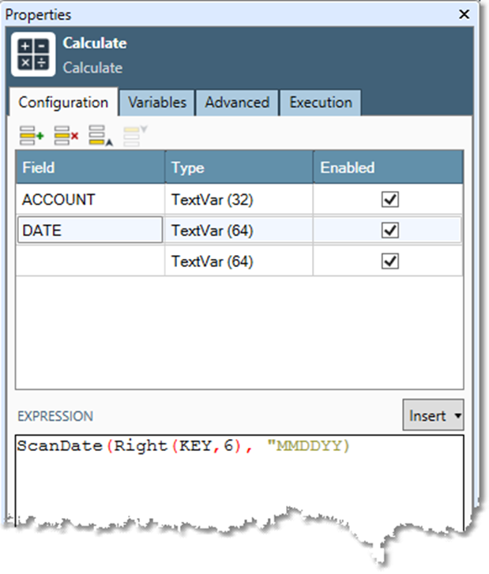Click the delete field row icon

click(66, 137)
